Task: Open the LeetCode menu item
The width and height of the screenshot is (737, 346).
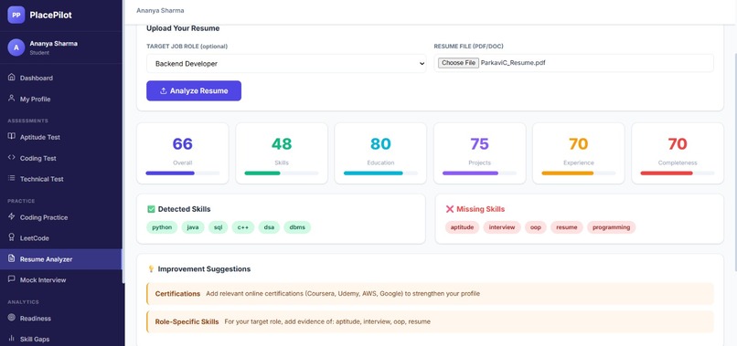Action: tap(61, 238)
